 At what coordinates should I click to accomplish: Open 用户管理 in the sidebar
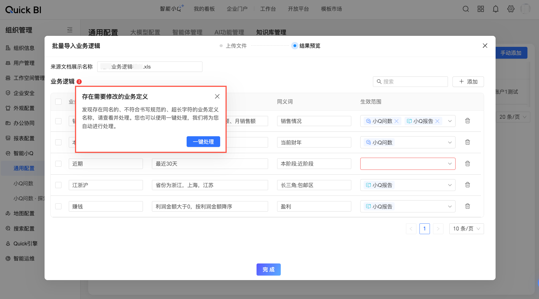pos(24,63)
